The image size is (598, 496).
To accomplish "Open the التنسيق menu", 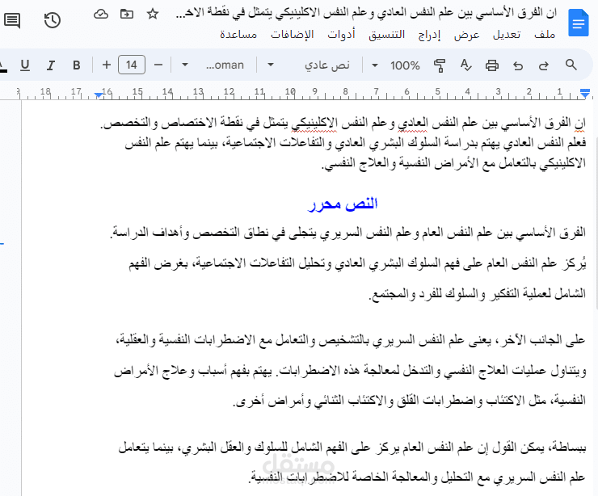I will (x=386, y=34).
